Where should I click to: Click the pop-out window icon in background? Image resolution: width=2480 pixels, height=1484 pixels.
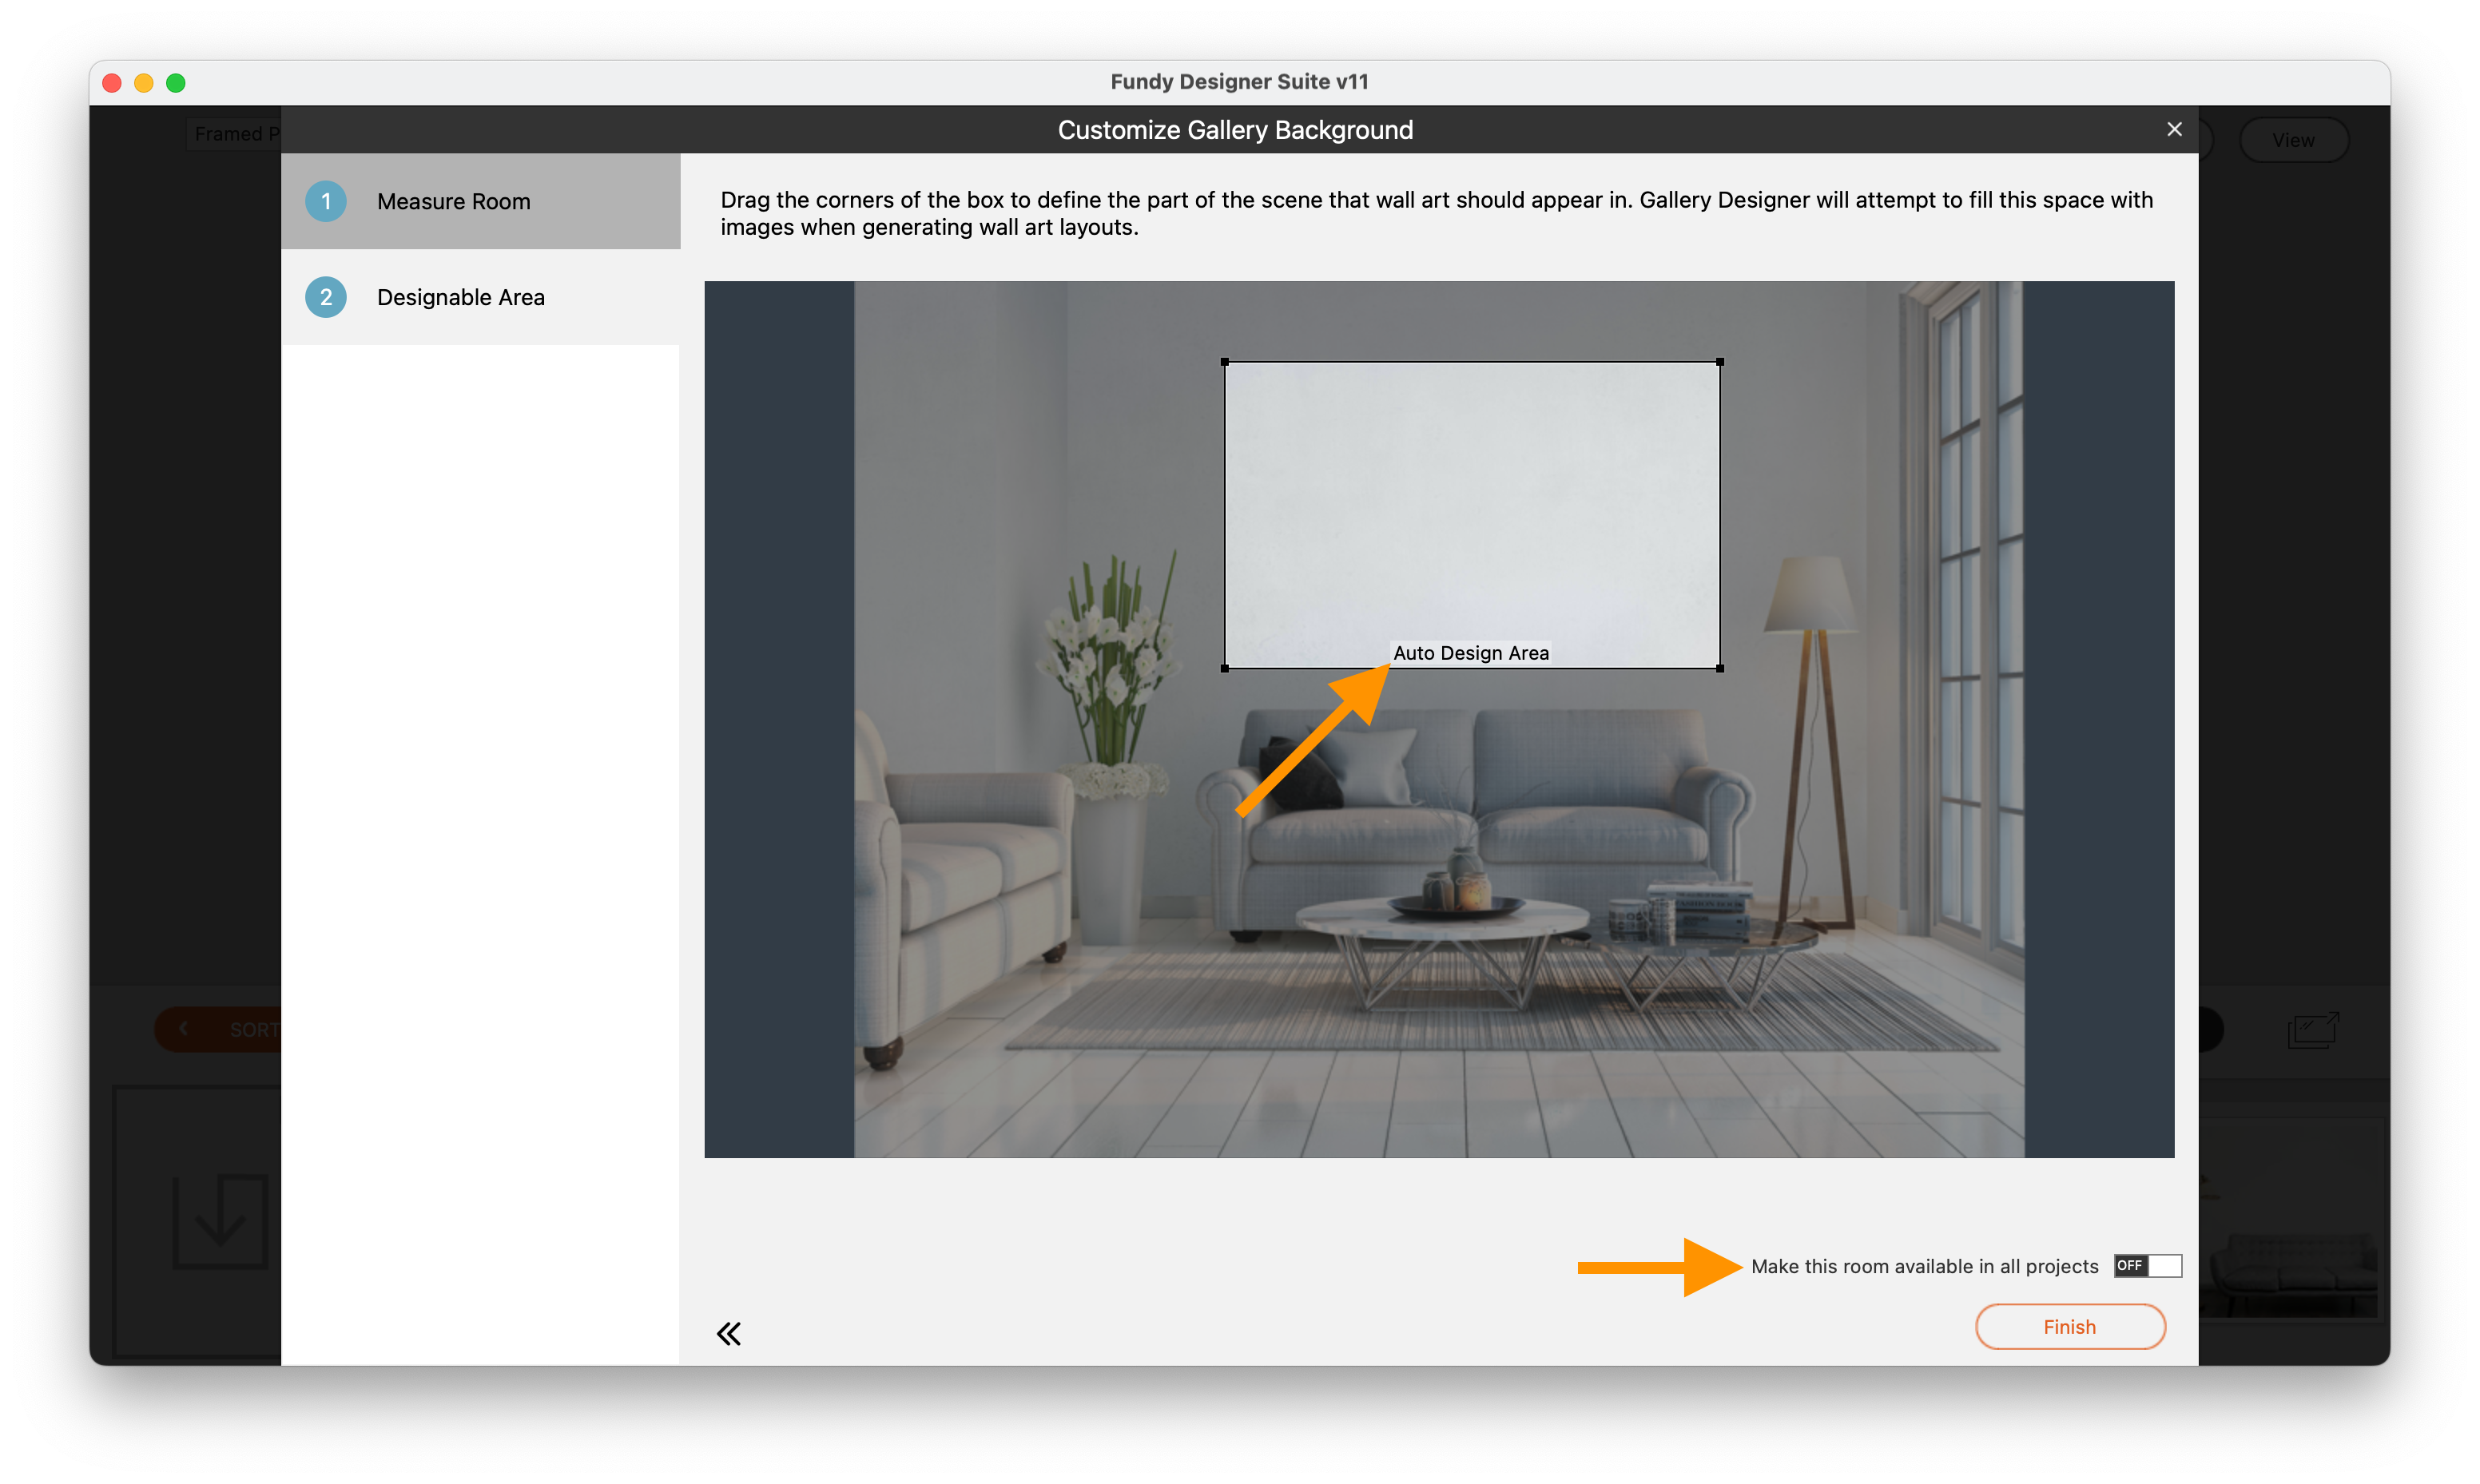(x=2313, y=1030)
